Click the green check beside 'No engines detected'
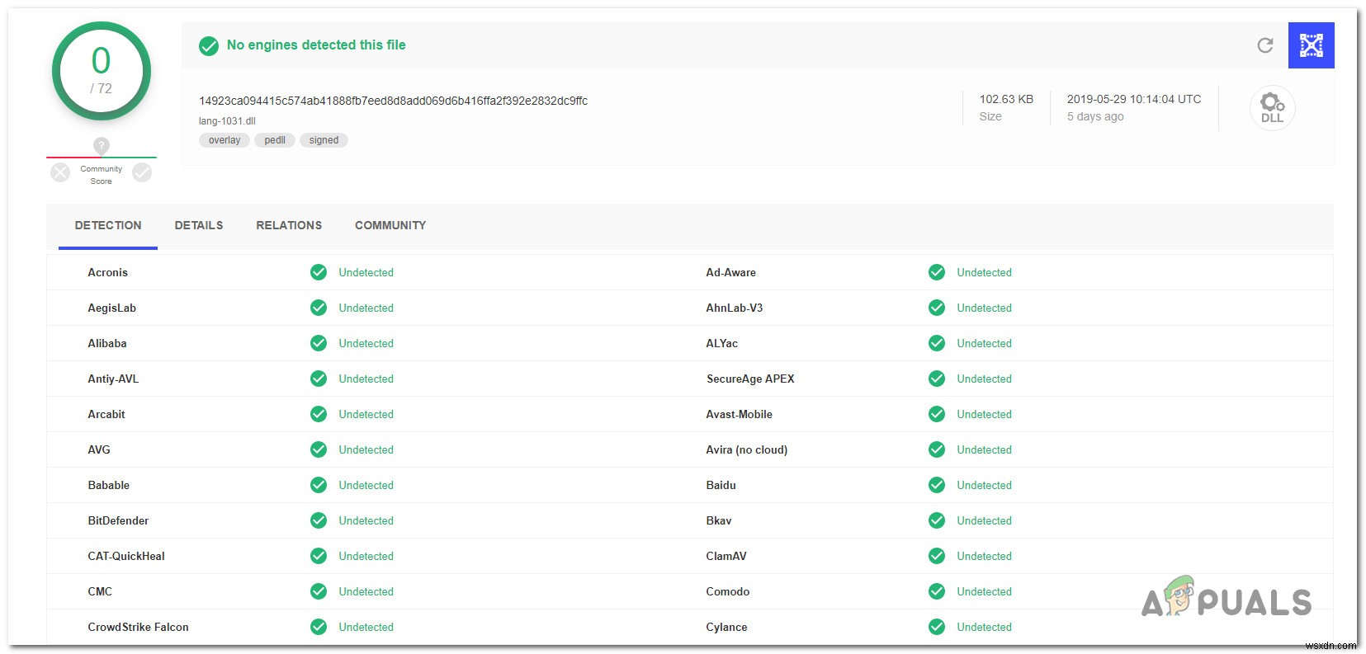 coord(209,46)
